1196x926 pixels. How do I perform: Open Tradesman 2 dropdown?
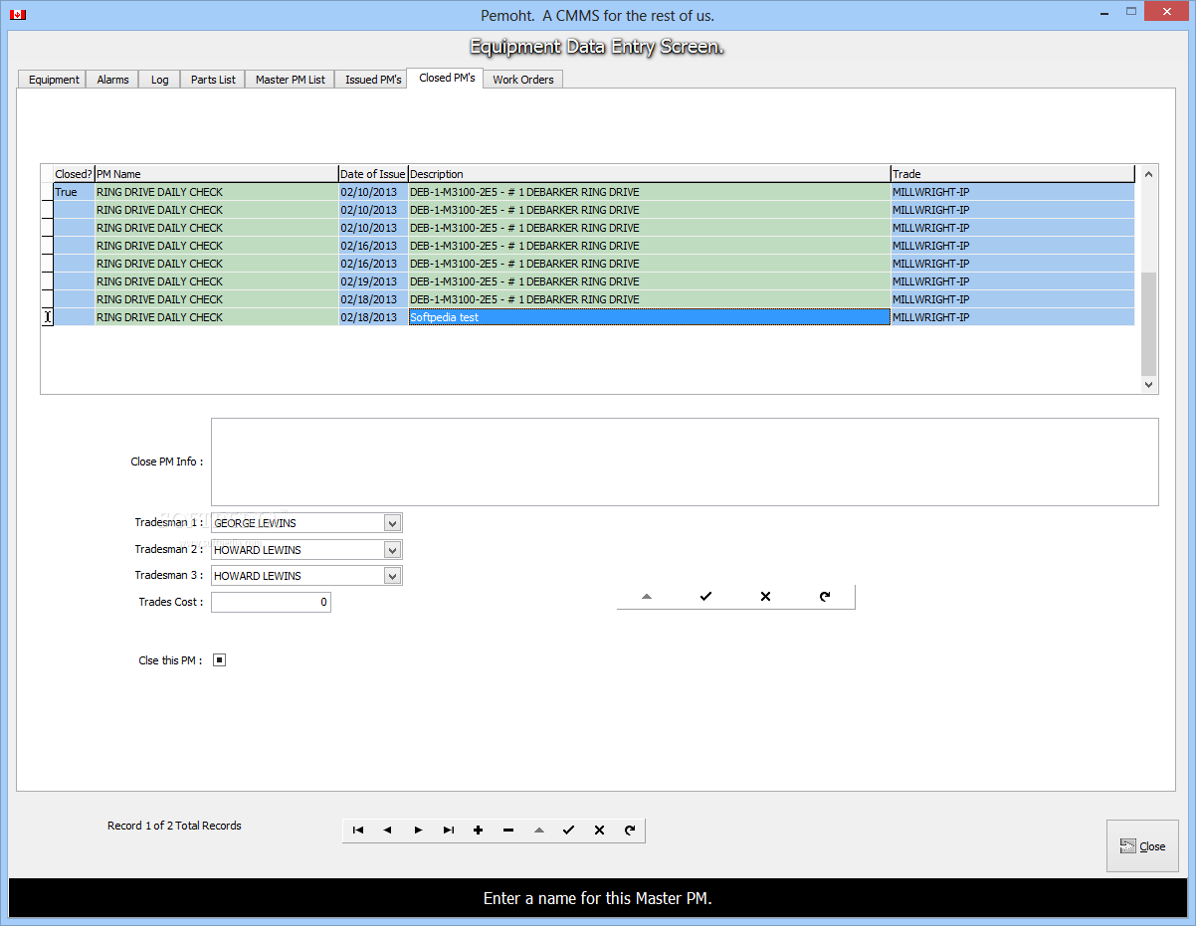tap(392, 550)
